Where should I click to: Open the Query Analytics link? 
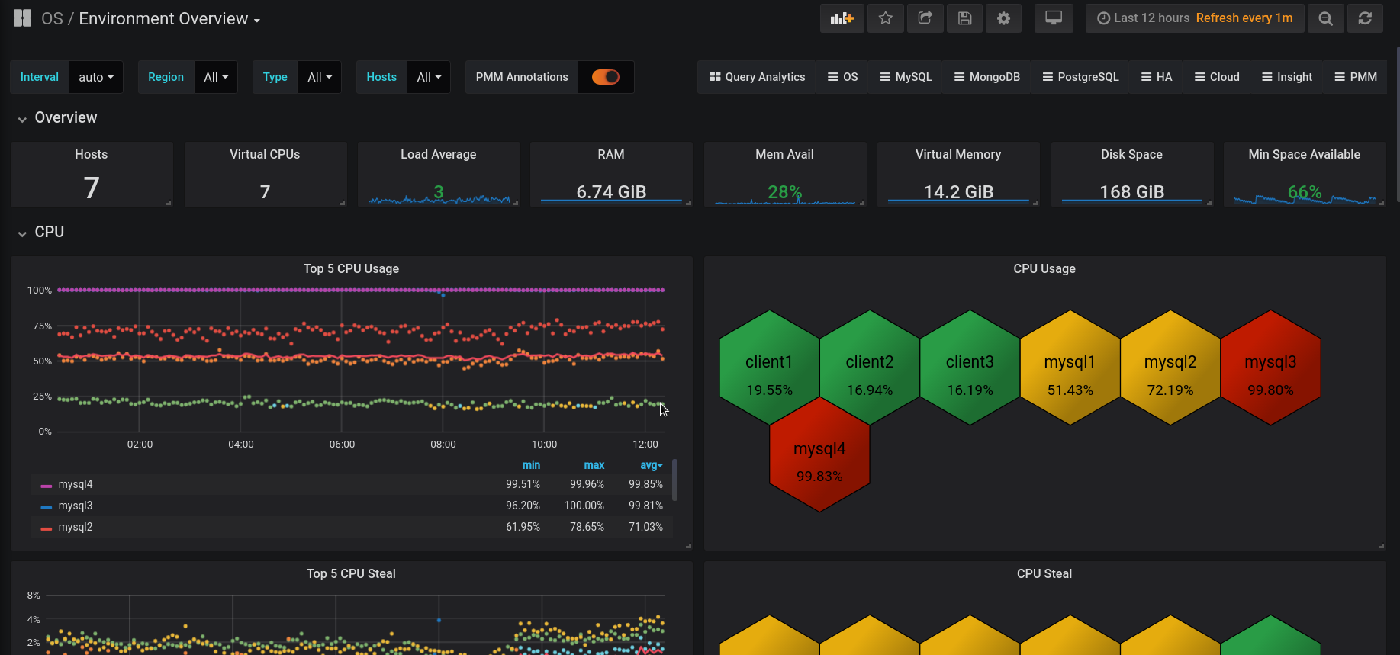click(x=757, y=77)
